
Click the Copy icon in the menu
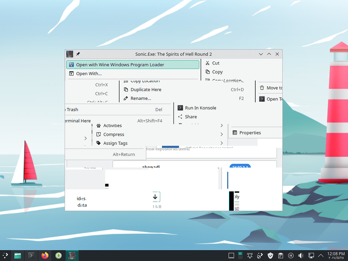[208, 72]
